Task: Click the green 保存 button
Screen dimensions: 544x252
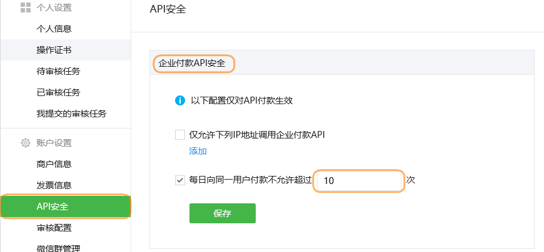Action: click(x=223, y=213)
